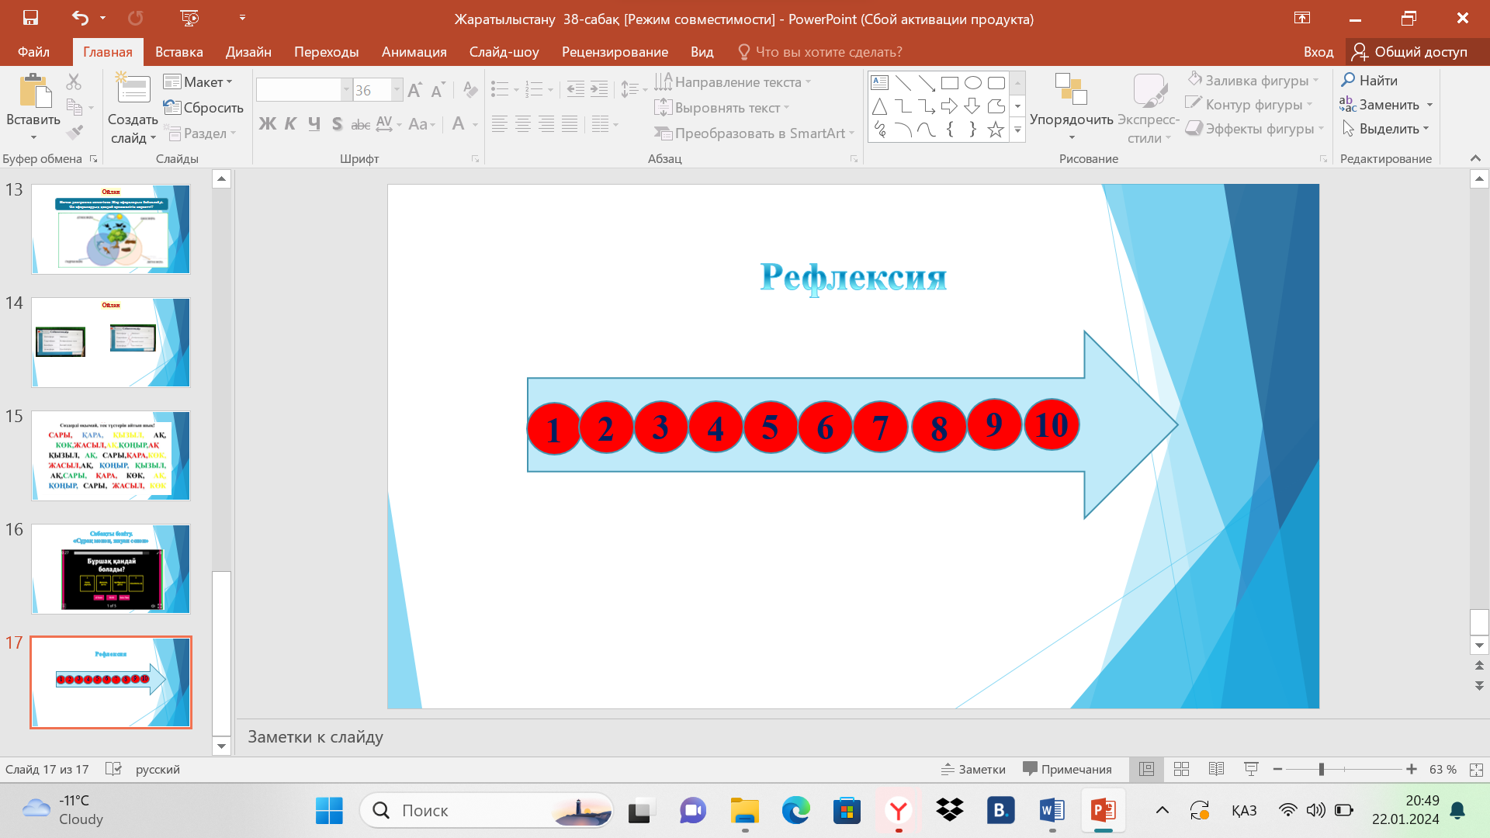The height and width of the screenshot is (838, 1490).
Task: Click the Save icon in title bar
Action: pyautogui.click(x=30, y=17)
